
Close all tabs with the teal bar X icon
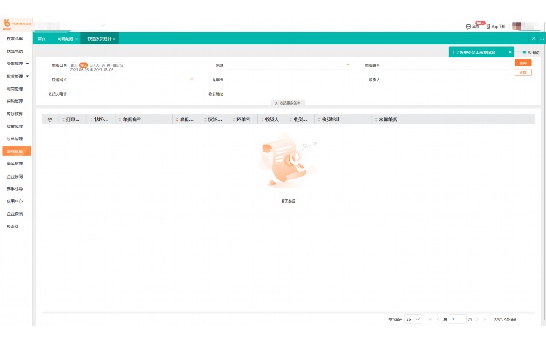coord(533,38)
